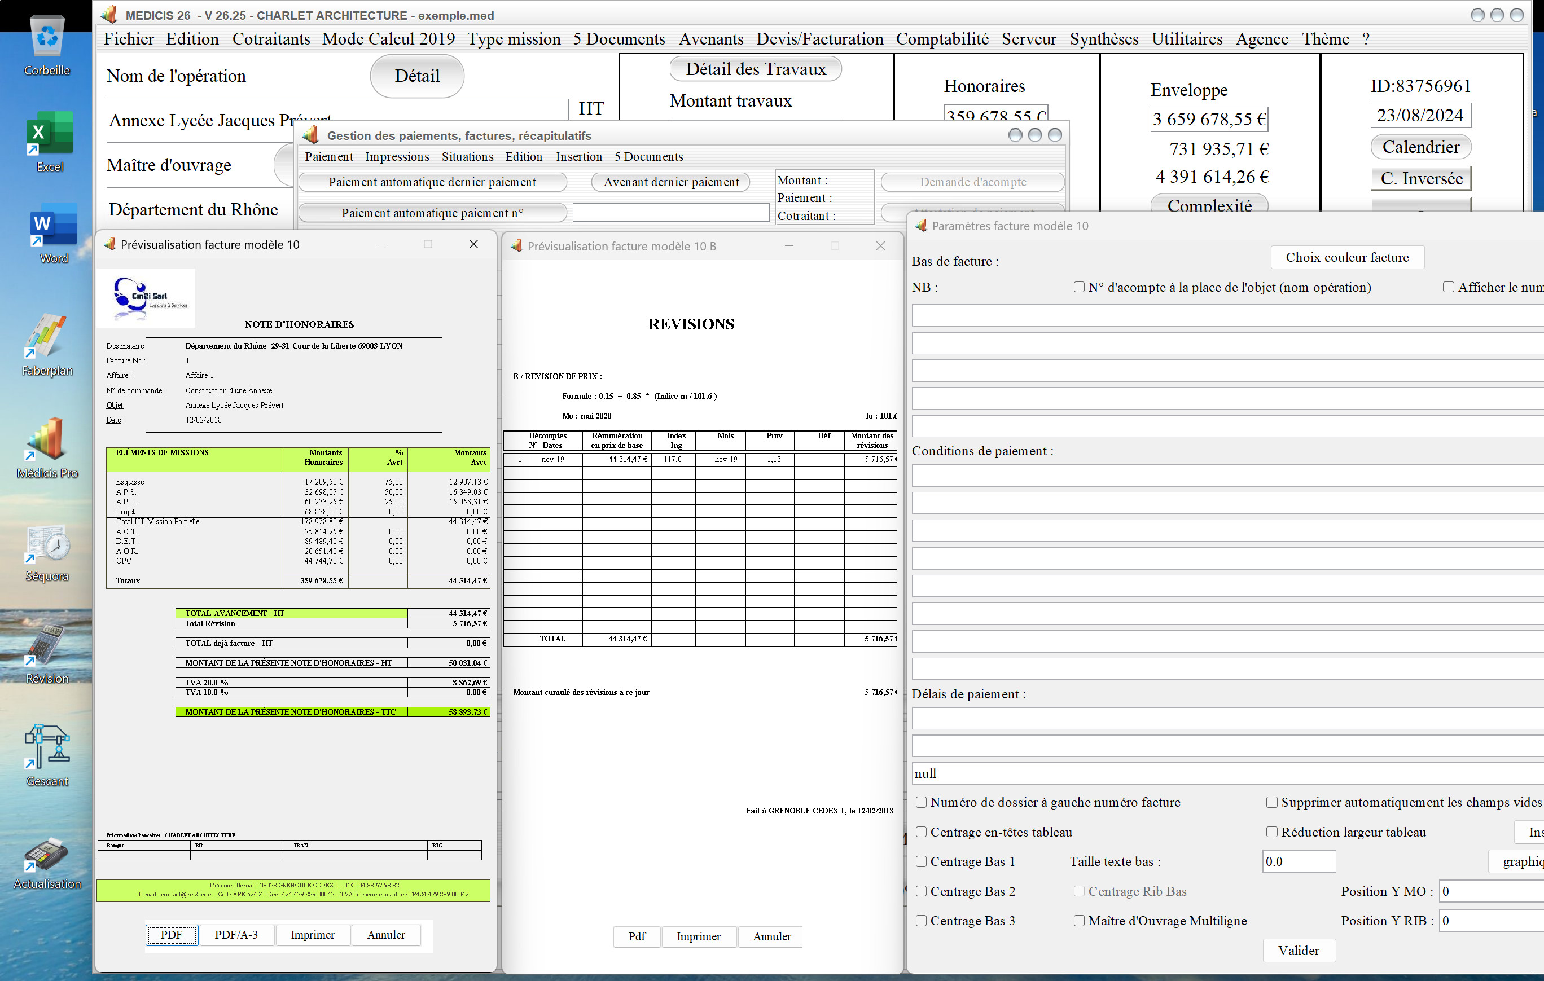This screenshot has height=981, width=1544.
Task: Open the Calendrier button
Action: coord(1420,147)
